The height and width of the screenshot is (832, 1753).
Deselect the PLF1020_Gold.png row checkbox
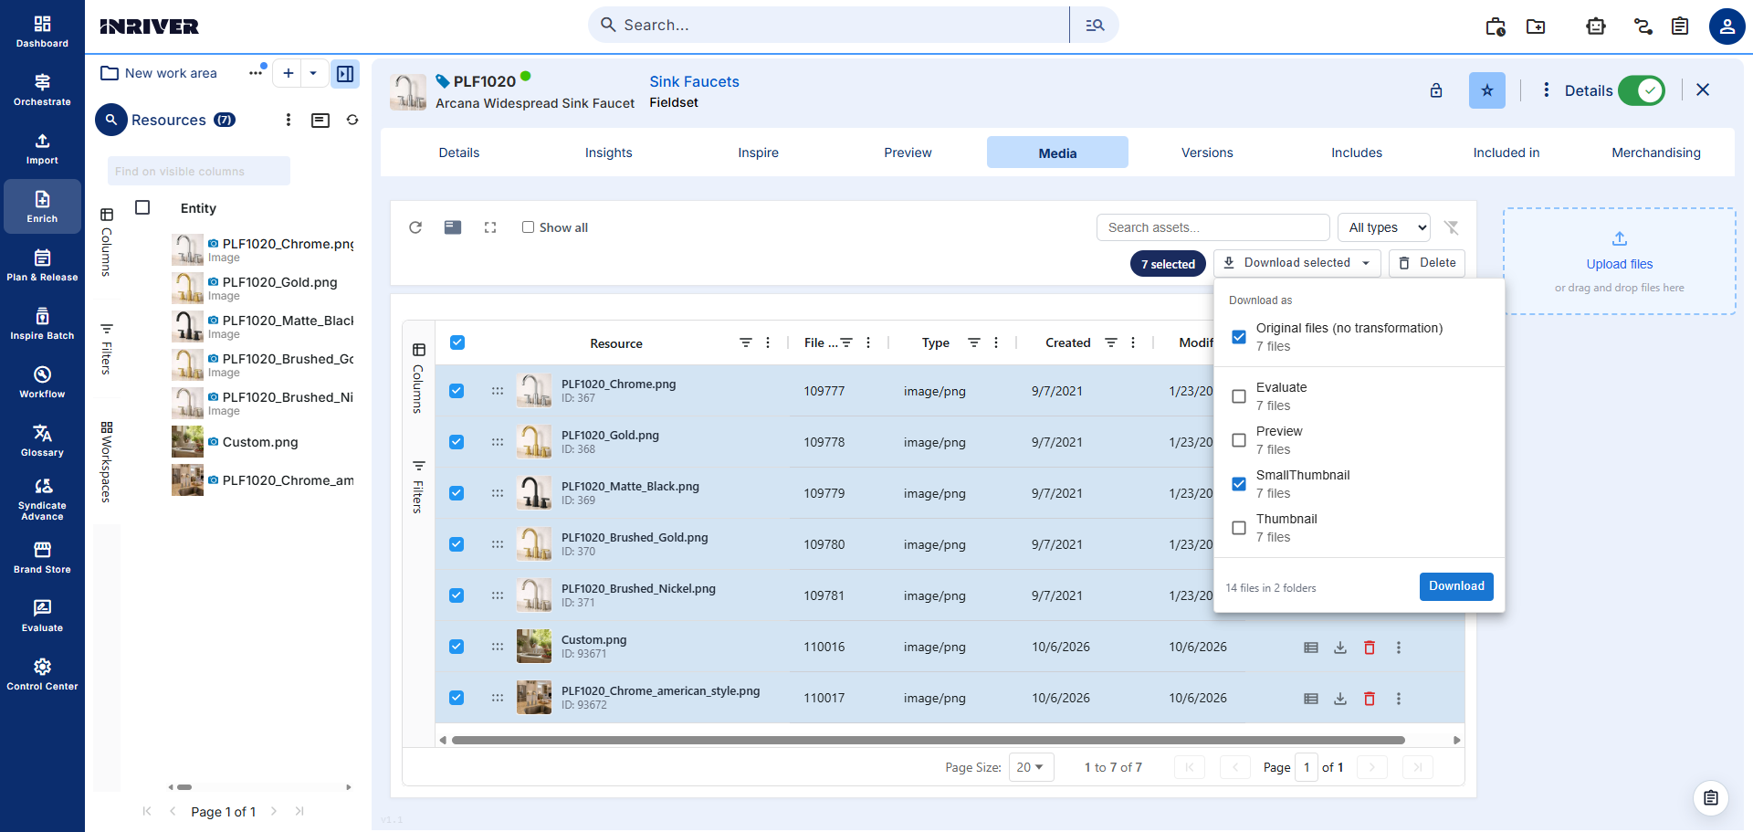pyautogui.click(x=457, y=442)
